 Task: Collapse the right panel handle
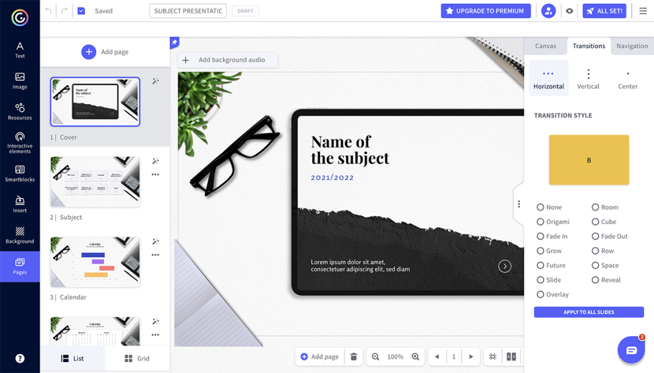[x=519, y=204]
